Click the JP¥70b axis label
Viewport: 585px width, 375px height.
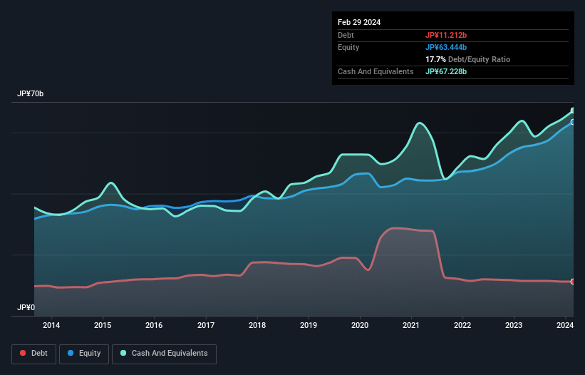[x=30, y=93]
